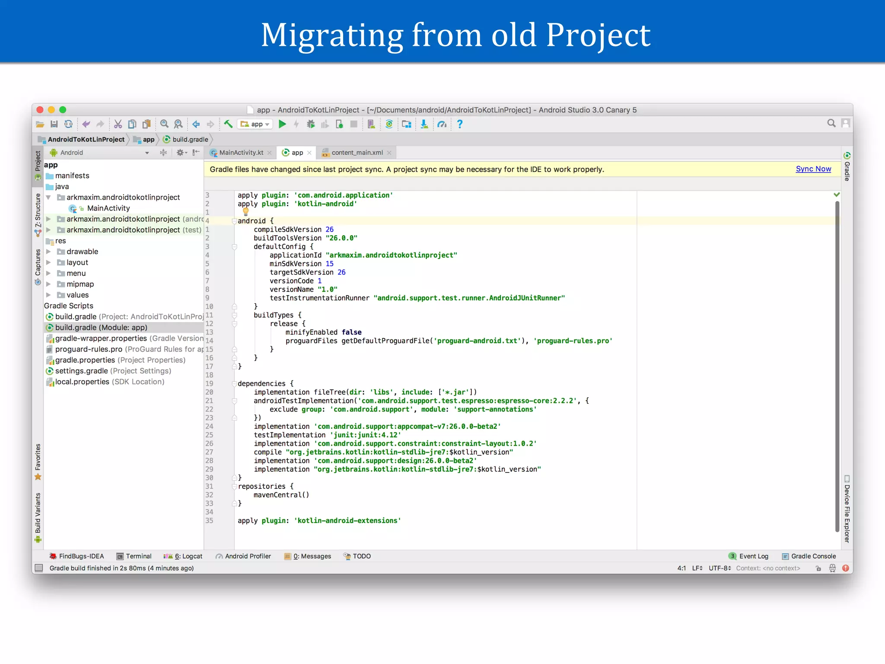Click the search everywhere magnifier

[x=831, y=123]
